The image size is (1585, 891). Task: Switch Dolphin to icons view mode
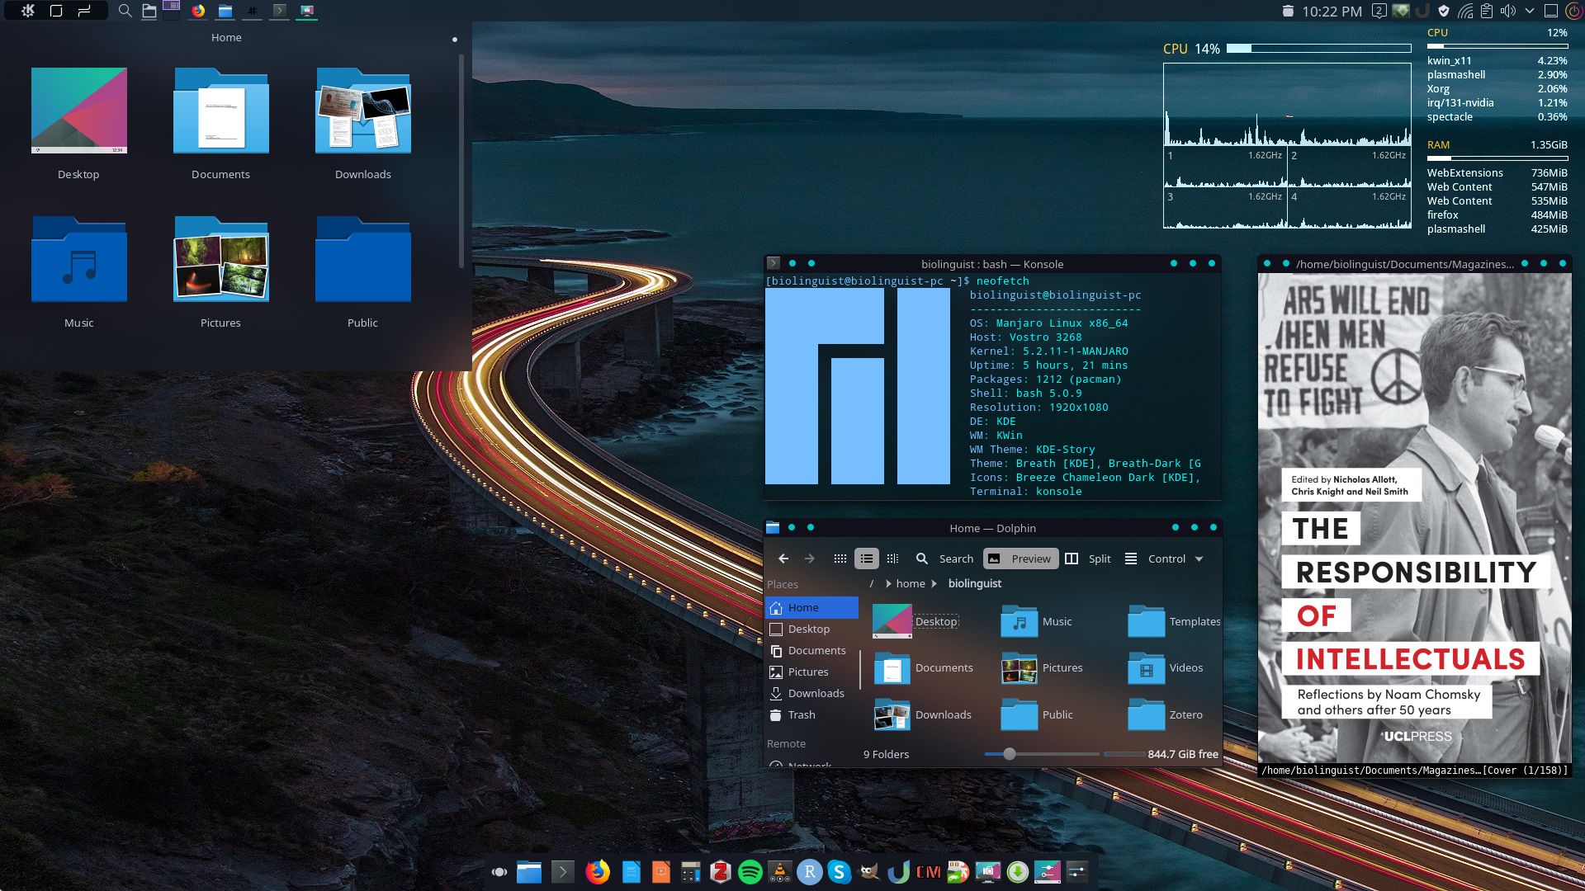(x=840, y=559)
